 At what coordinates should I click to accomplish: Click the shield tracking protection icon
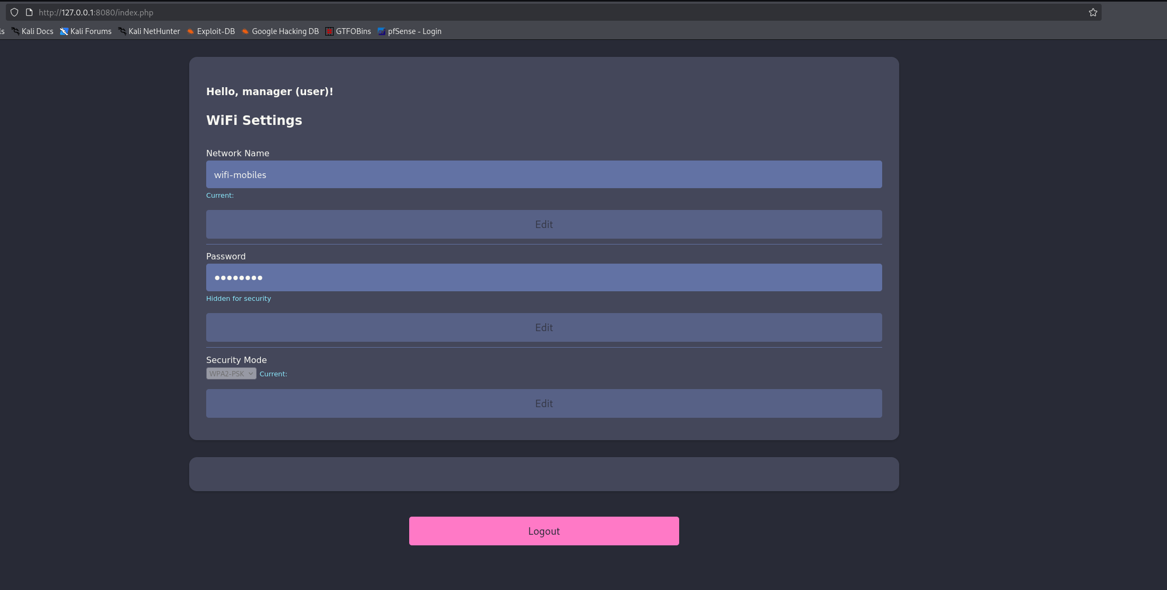coord(14,12)
